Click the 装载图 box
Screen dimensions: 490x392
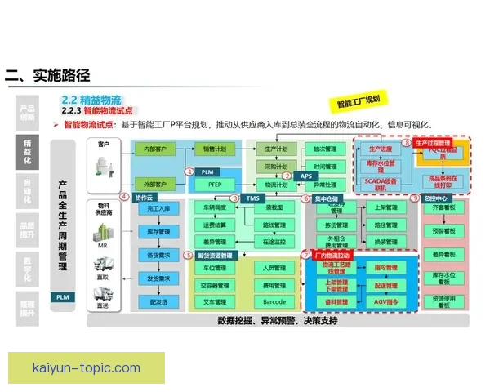(x=274, y=207)
